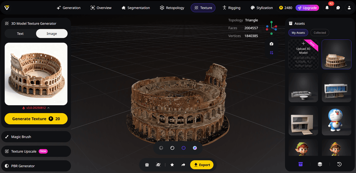Screen dimensions: 356x173
Task: Expand the PBR Generator section
Action: pyautogui.click(x=36, y=166)
